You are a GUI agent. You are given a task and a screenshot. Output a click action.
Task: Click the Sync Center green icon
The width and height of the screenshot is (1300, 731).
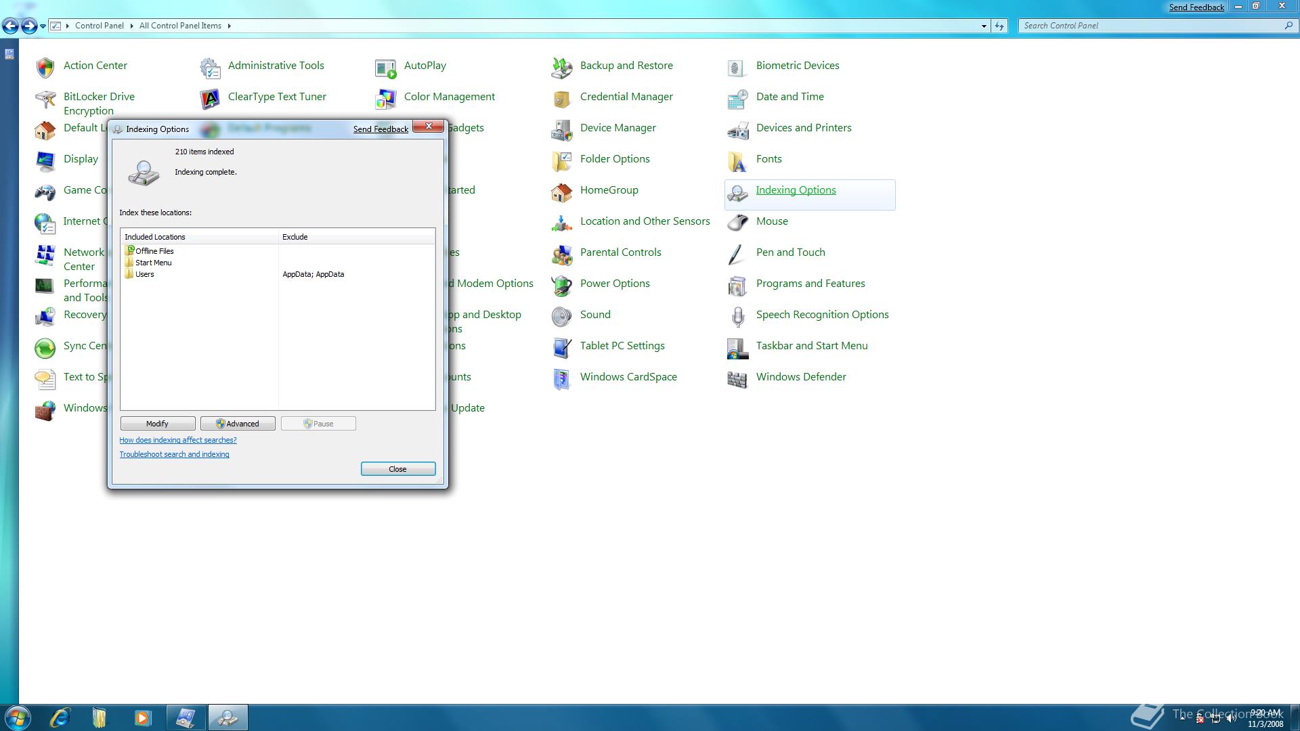(x=45, y=348)
